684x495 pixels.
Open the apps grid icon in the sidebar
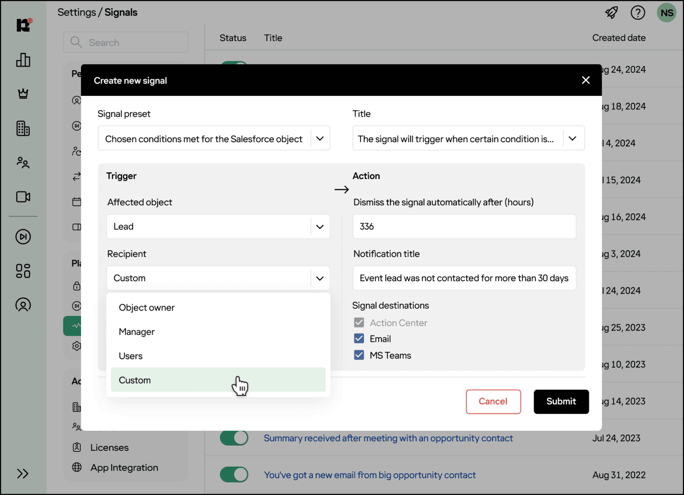tap(23, 271)
